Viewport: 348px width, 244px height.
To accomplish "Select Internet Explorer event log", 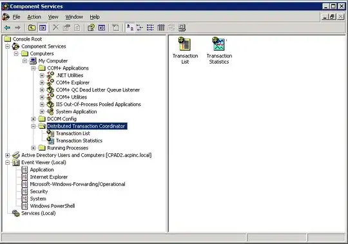I will click(49, 177).
